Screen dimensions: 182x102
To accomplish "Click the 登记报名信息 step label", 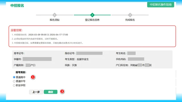I will coord(92,20).
